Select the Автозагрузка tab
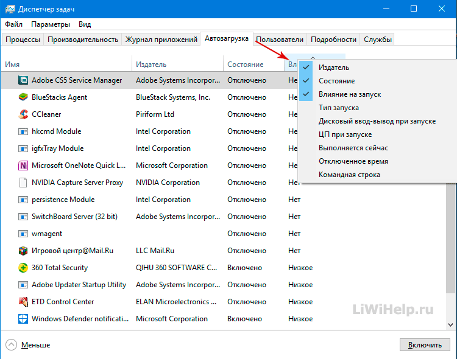This screenshot has width=457, height=359. (x=227, y=38)
